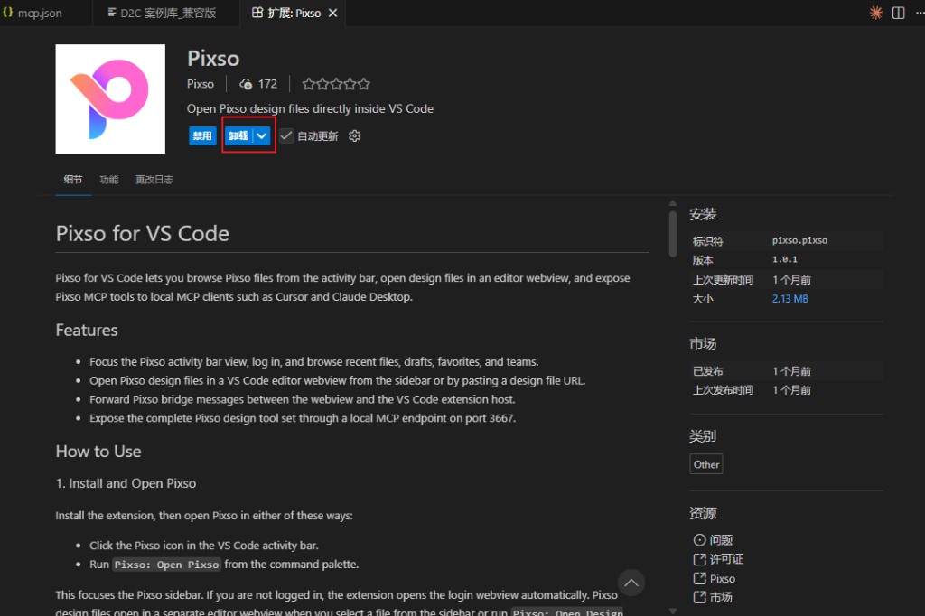This screenshot has width=925, height=616.
Task: Open the extension manage gear icon
Action: tap(354, 135)
